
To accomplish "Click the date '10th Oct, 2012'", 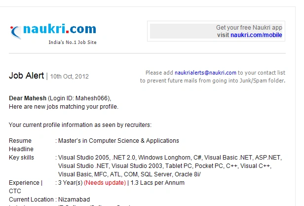I will (70, 76).
